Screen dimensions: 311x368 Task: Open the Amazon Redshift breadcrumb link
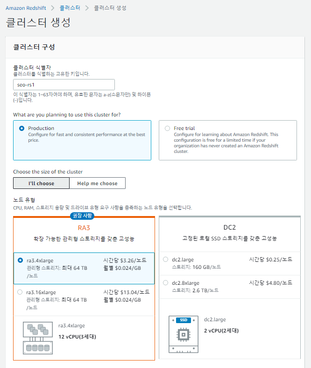click(x=26, y=8)
